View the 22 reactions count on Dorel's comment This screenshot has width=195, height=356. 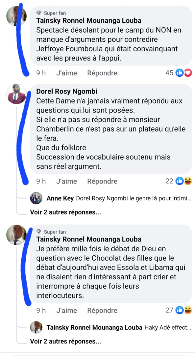[169, 181]
